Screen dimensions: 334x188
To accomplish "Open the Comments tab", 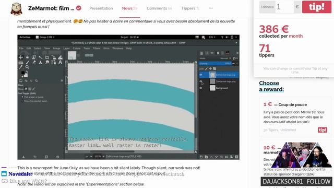I will (159, 8).
